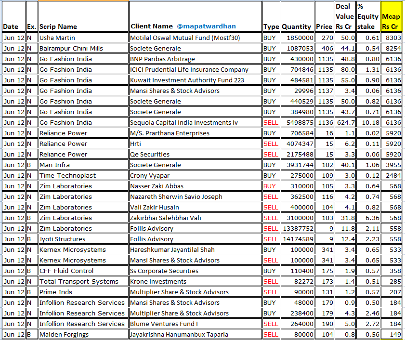Select the 'Blume Ventures Fund I' cell
Image resolution: width=405 pixels, height=340 pixels.
(196, 324)
